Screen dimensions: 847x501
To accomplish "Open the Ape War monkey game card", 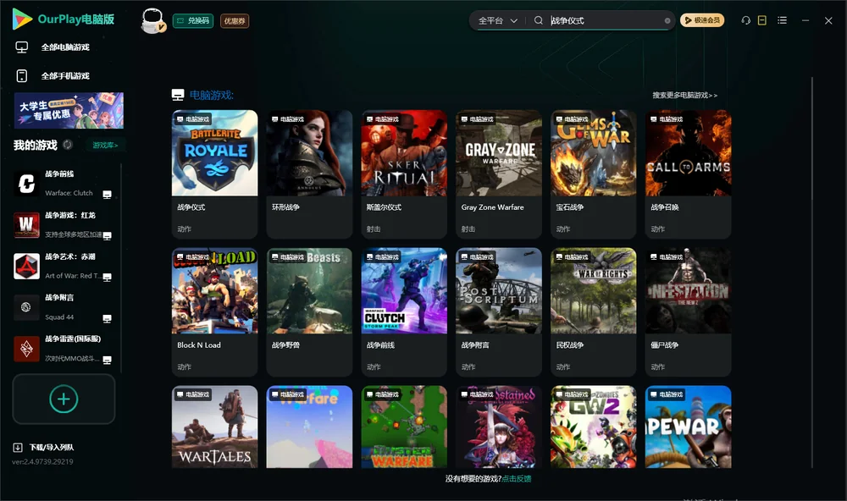I will coord(688,427).
